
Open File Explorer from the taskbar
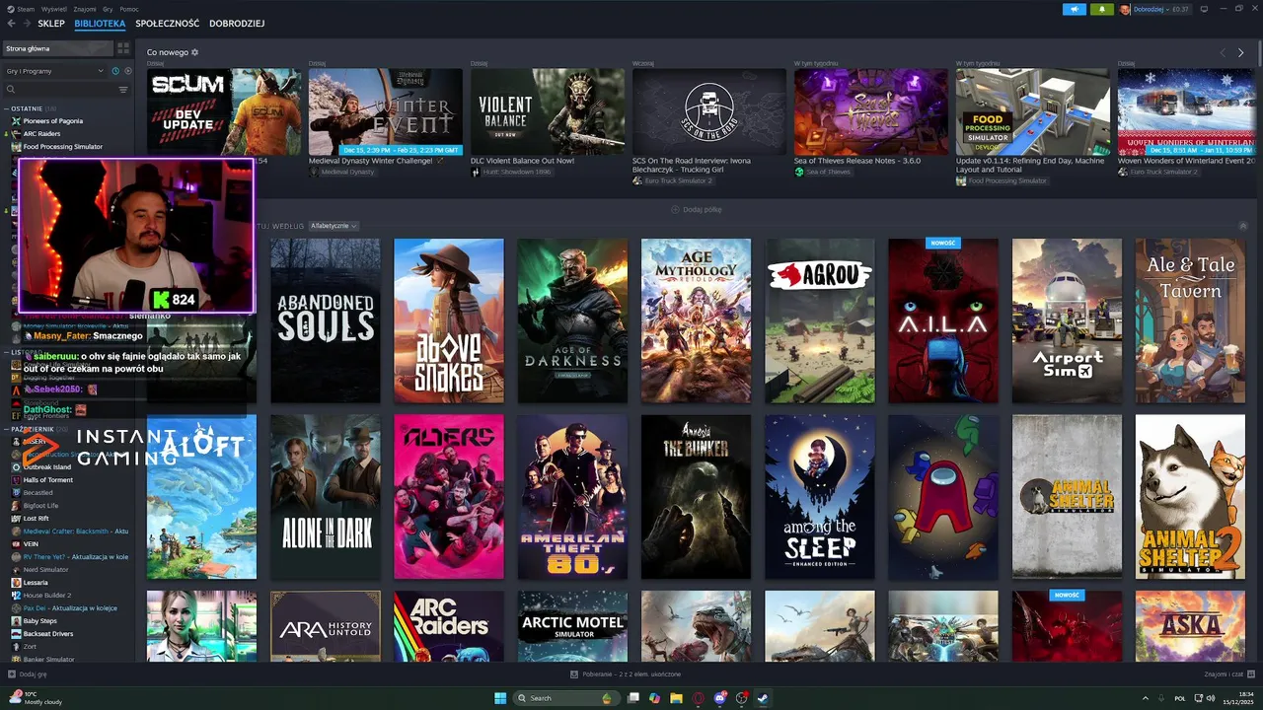677,698
